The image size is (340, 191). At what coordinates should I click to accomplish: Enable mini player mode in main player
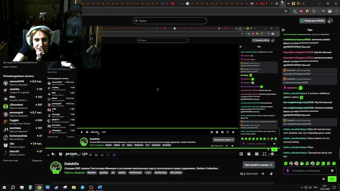pos(241,154)
